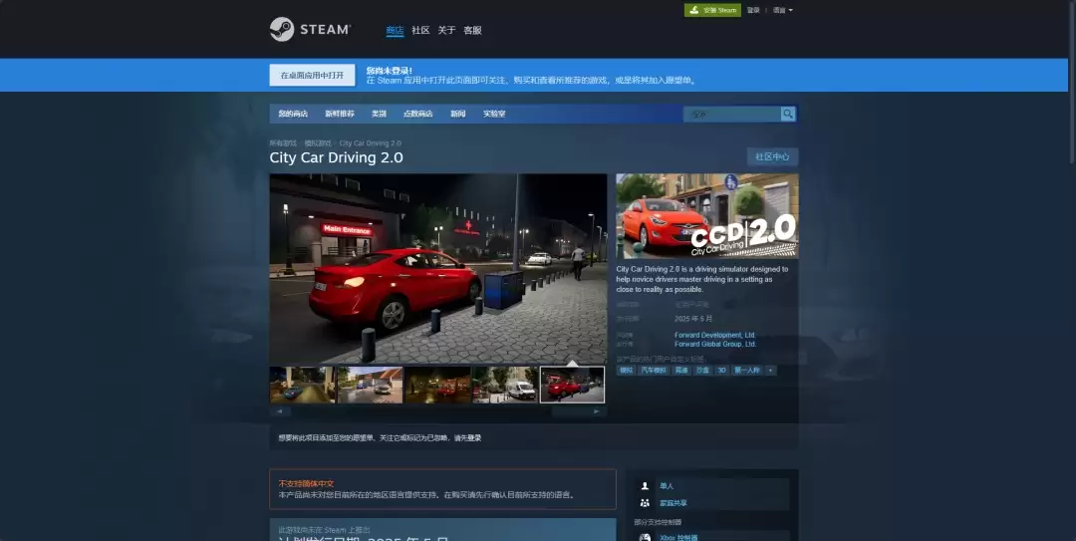Click the Xbox 控制器 link
This screenshot has width=1076, height=541.
(678, 538)
